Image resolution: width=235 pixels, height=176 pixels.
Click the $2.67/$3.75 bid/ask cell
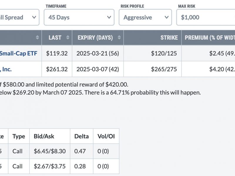click(x=50, y=166)
